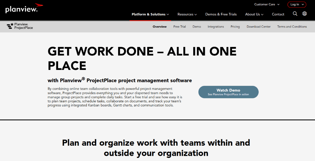Screen dimensions: 315x161
Task: Click the 'GET WORK DONE' headline
Action: tap(142, 58)
